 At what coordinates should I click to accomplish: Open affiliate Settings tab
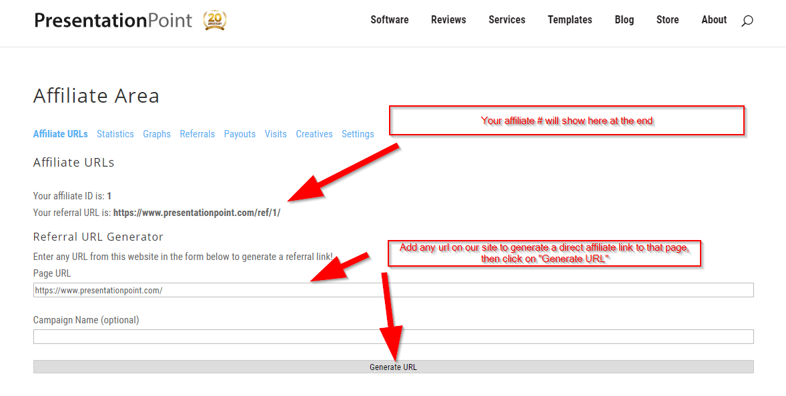[358, 134]
